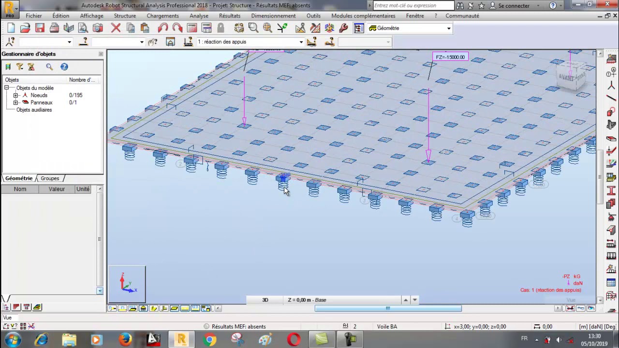This screenshot has height=348, width=619.
Task: Click the Undo red arrow icon
Action: point(163,28)
